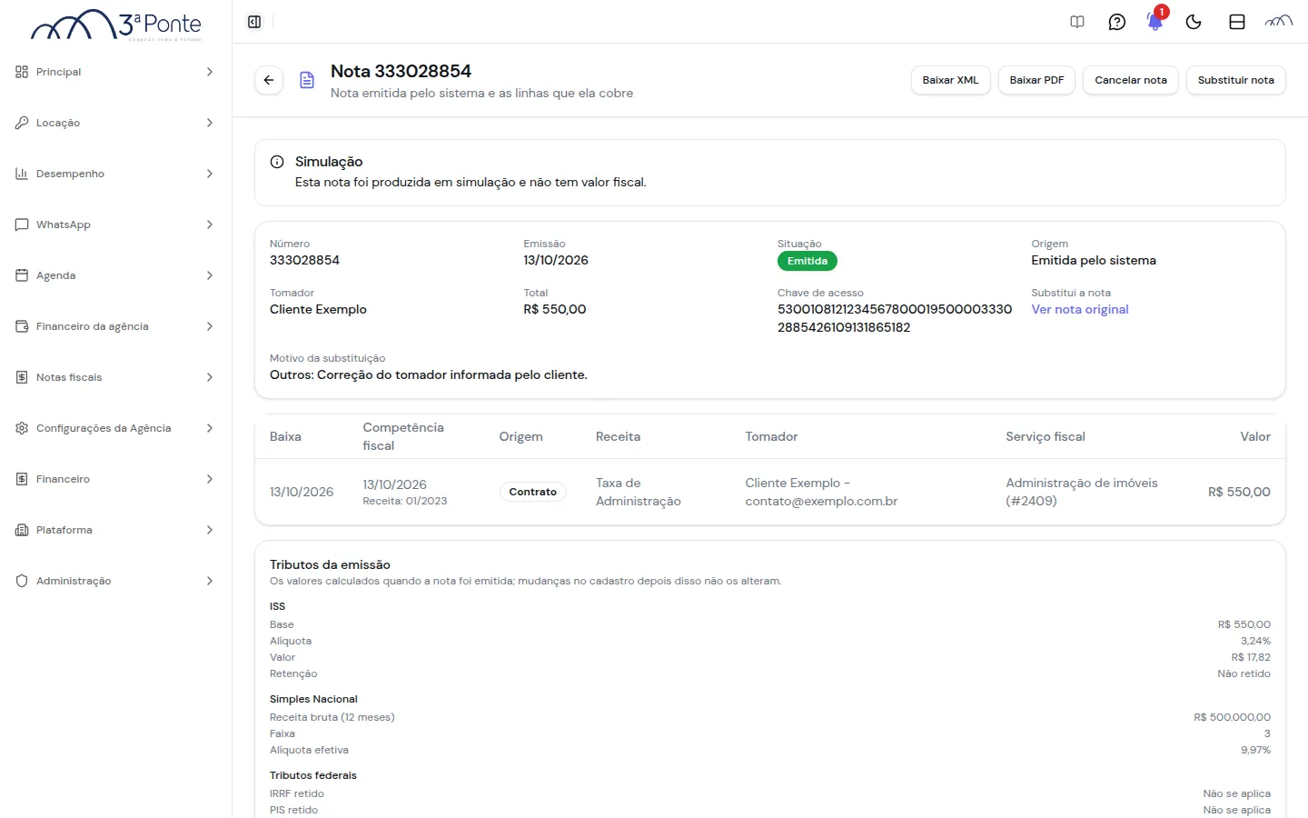1308x818 pixels.
Task: Click the layout panel icon in header
Action: click(1237, 22)
